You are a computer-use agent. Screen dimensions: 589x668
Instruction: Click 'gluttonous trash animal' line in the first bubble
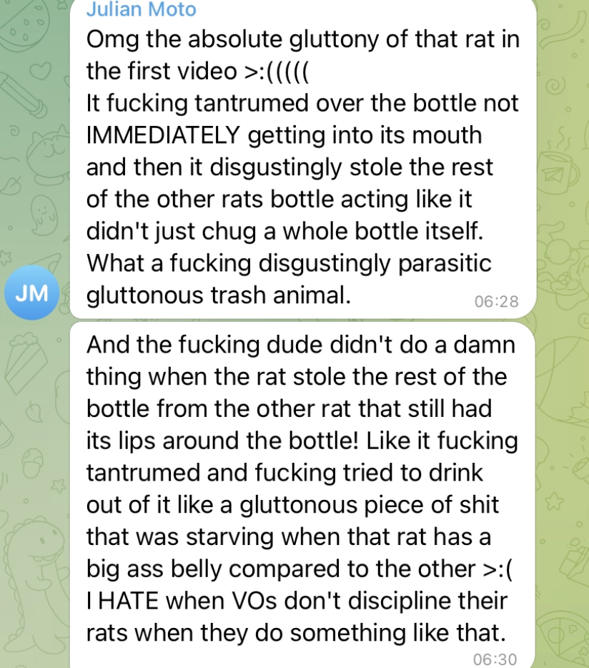(219, 295)
